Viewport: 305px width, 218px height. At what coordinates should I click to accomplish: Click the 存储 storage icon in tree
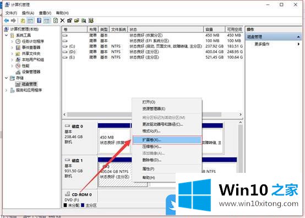pos(12,78)
